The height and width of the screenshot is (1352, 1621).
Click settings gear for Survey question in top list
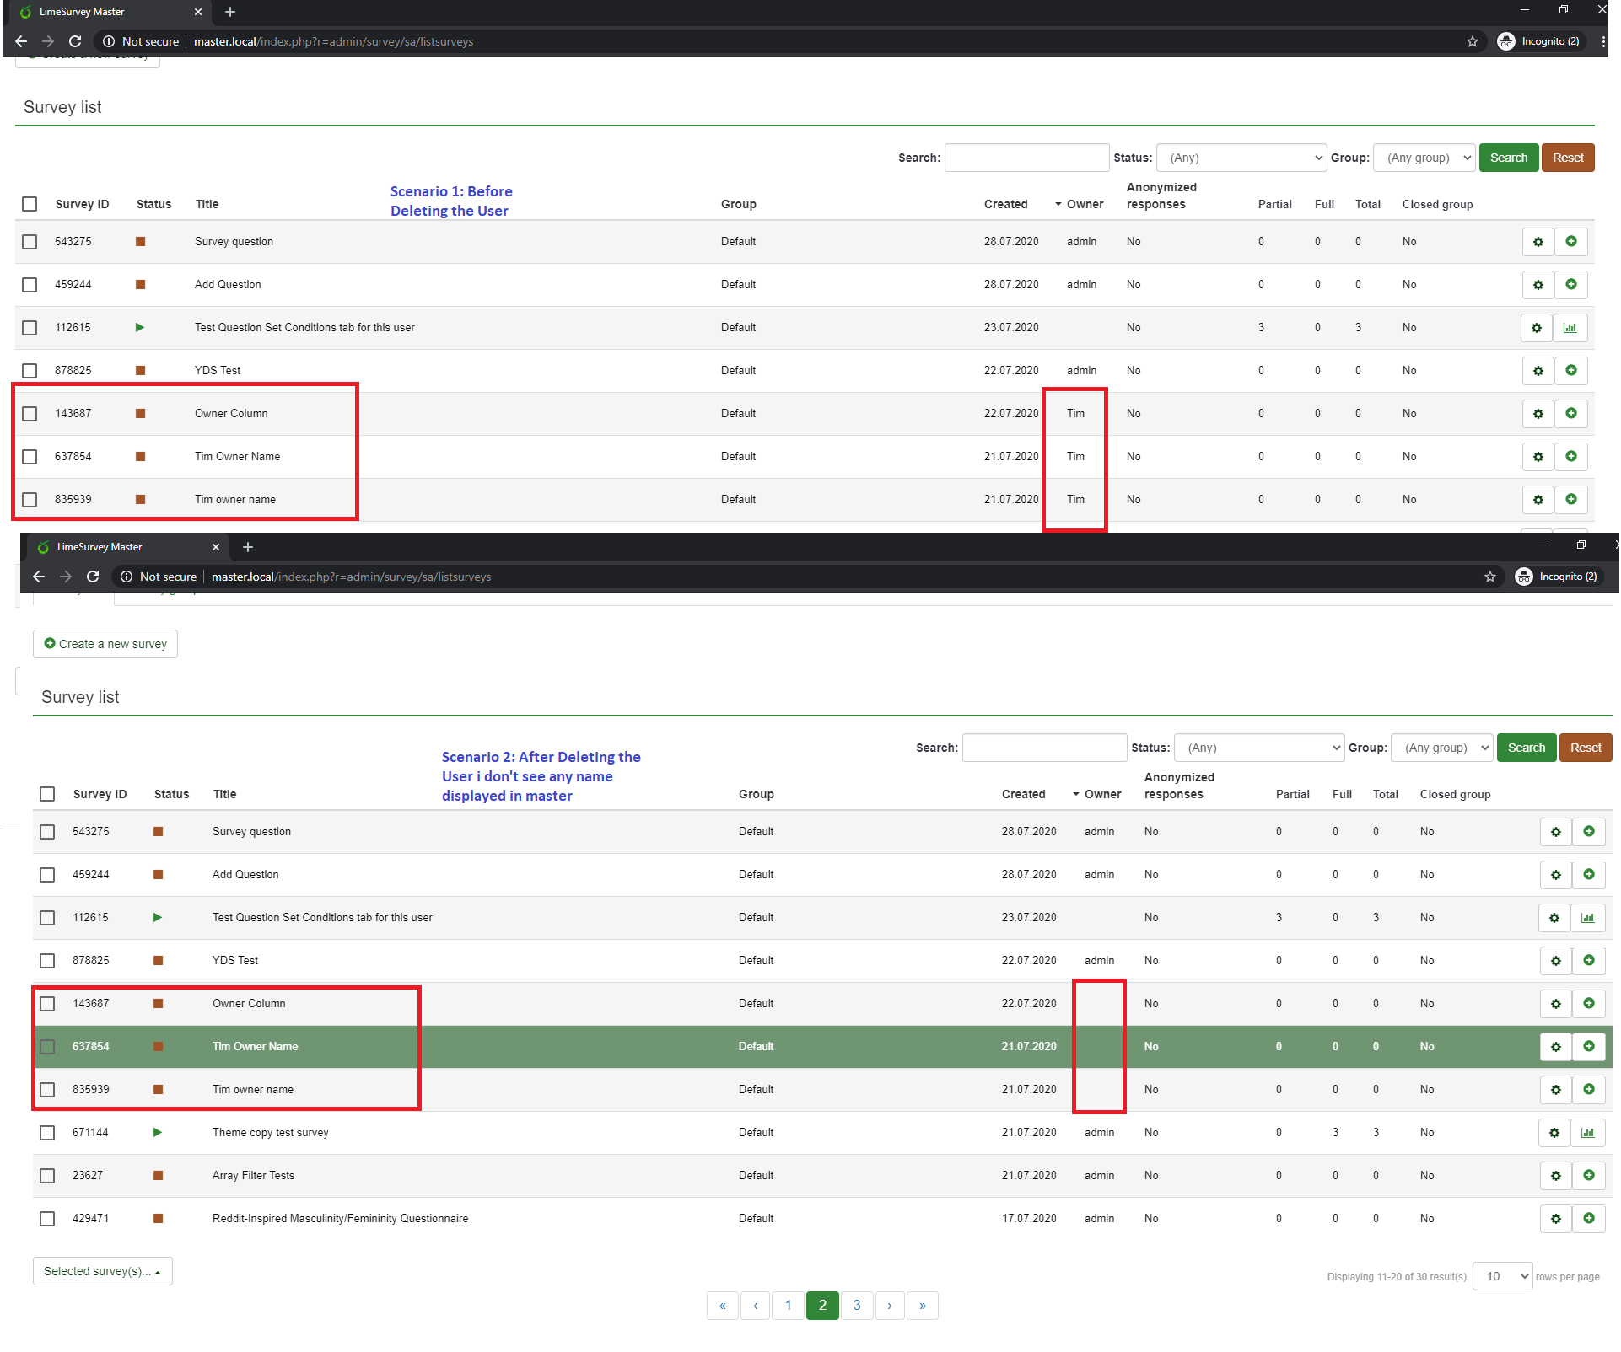1538,242
